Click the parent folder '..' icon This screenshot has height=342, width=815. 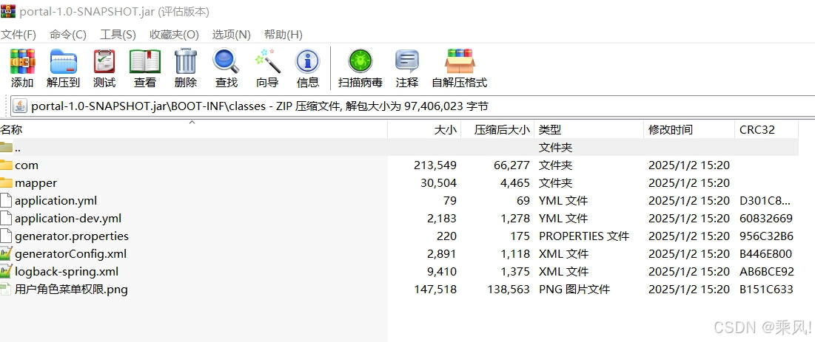6,147
